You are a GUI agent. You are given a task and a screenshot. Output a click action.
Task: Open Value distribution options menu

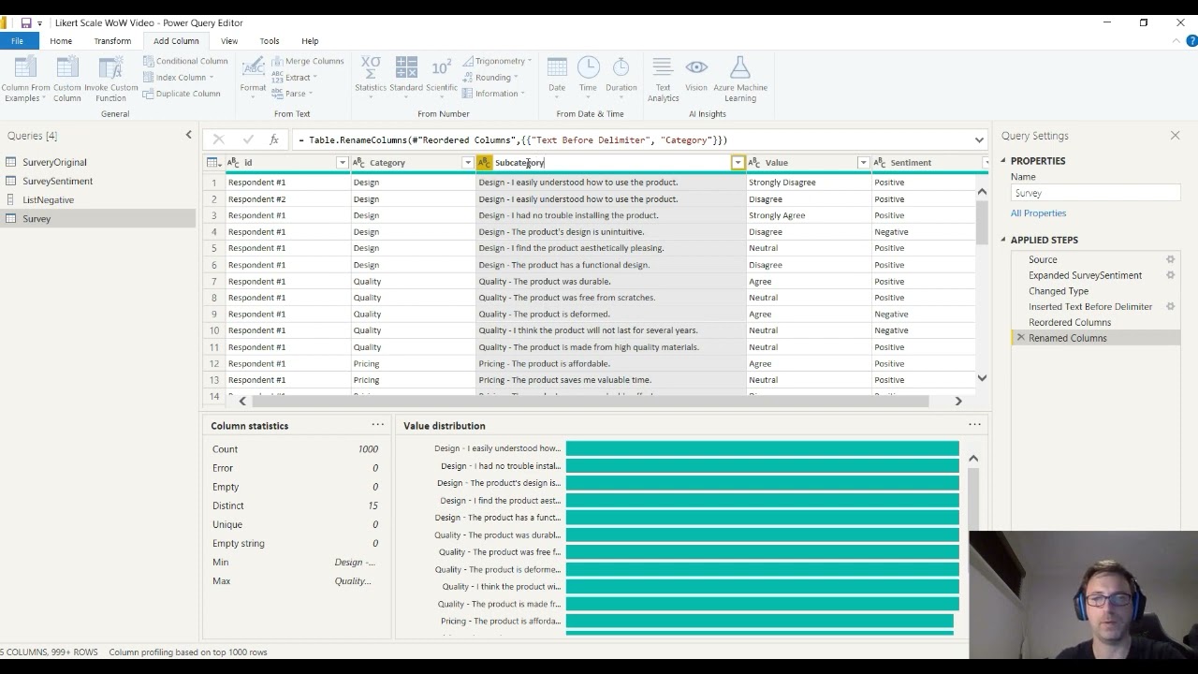[974, 425]
